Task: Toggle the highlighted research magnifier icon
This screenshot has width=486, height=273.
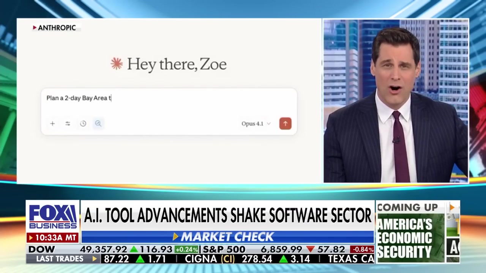Action: click(98, 124)
